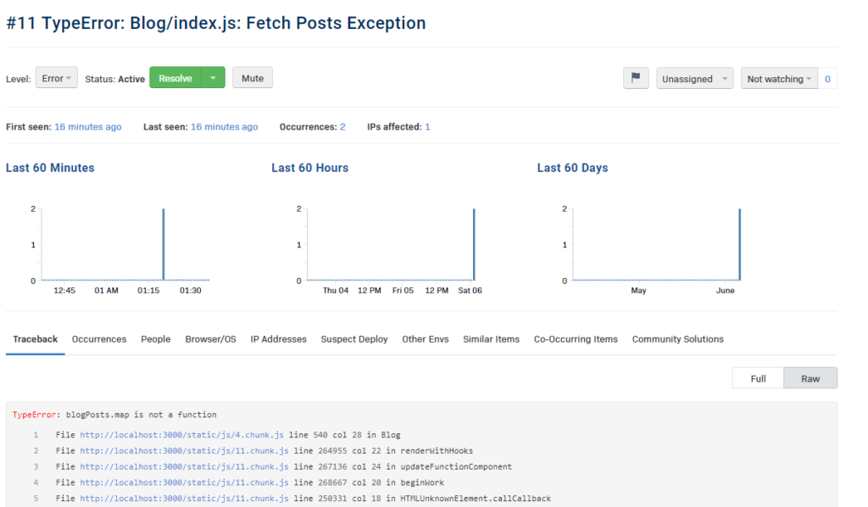Select the Occurrences tab

pos(98,338)
